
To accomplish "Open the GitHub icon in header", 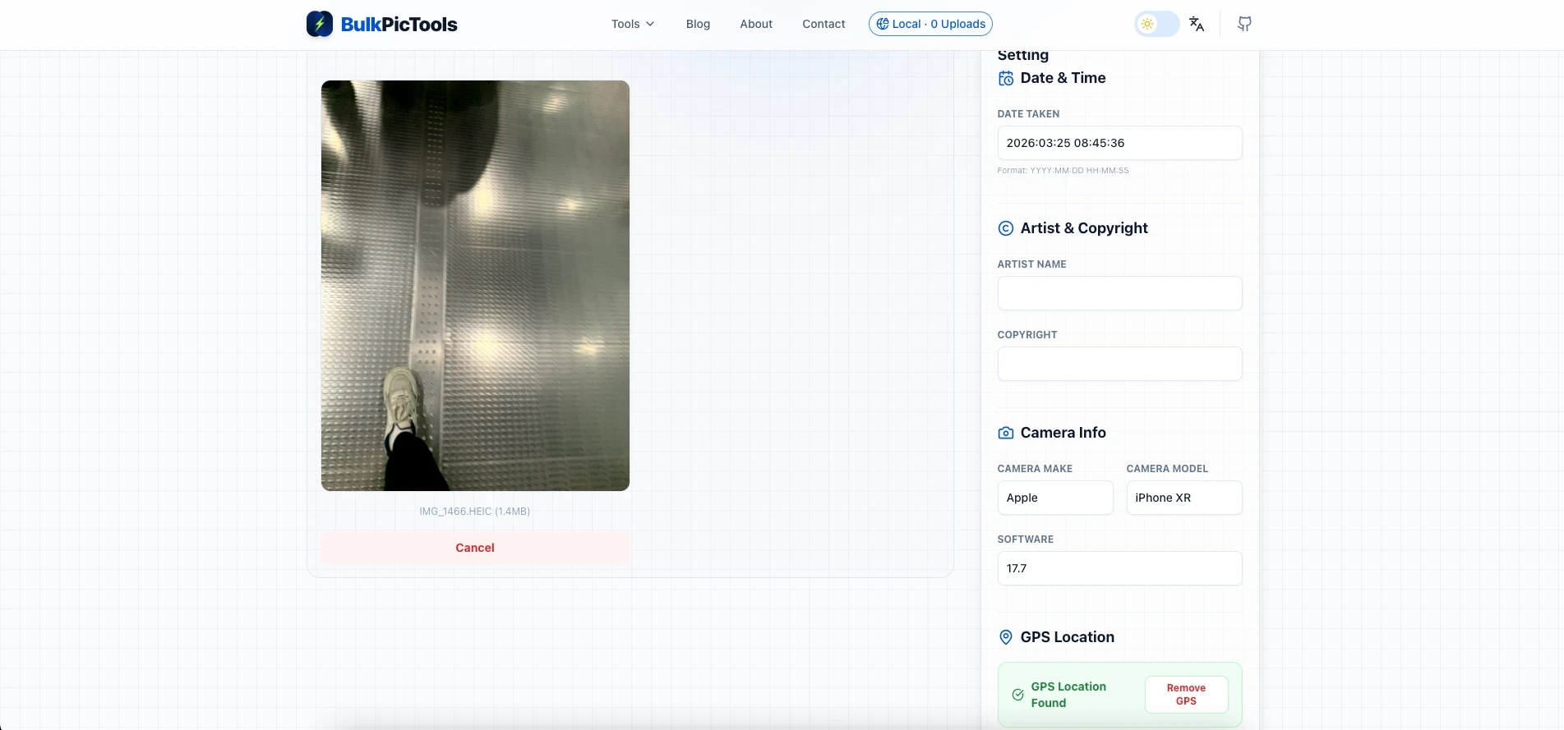I will click(x=1244, y=24).
